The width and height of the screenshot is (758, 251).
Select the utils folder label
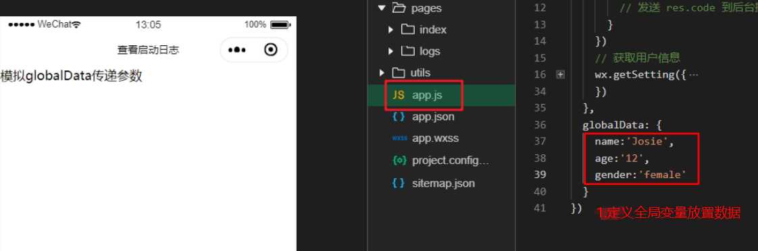click(420, 72)
